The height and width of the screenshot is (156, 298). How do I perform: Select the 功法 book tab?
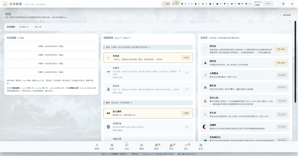[x=127, y=147]
